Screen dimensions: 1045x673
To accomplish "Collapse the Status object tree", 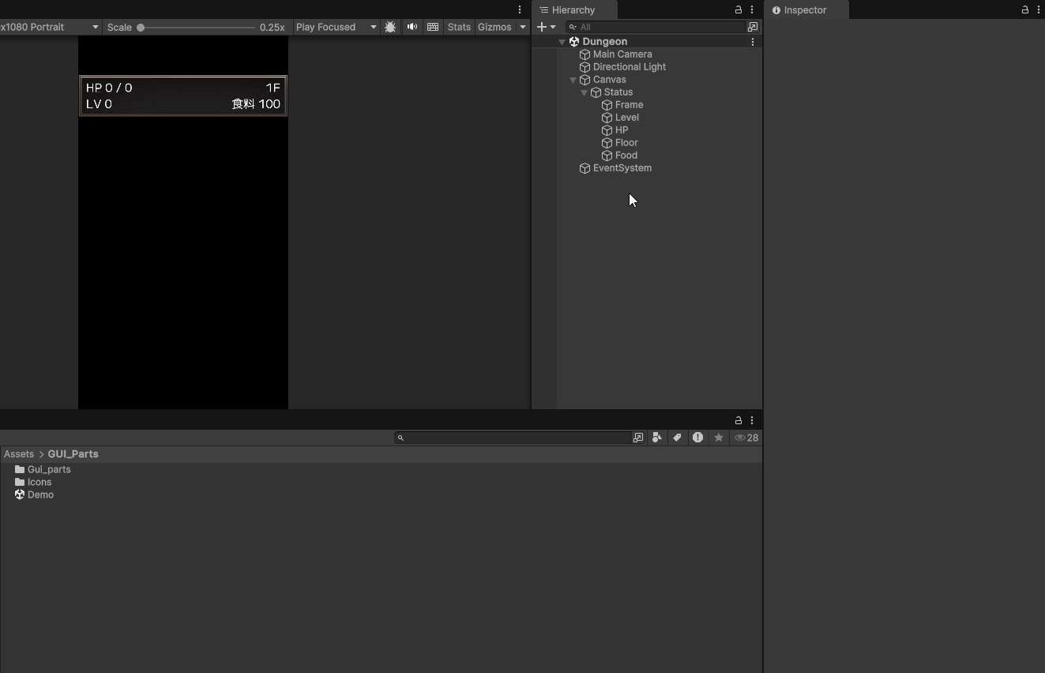I will (x=584, y=92).
